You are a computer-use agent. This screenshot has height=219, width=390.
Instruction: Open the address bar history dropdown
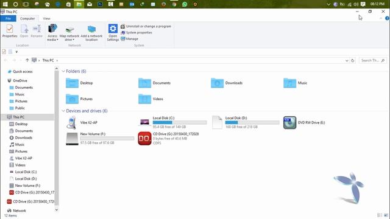(347, 61)
